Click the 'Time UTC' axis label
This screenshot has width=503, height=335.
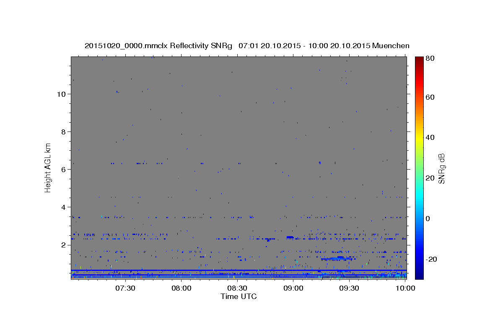coord(239,296)
